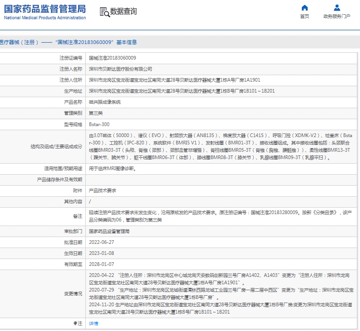360x331 pixels.
Task: Select expiry date 2028-01-07
Action: pos(101,265)
